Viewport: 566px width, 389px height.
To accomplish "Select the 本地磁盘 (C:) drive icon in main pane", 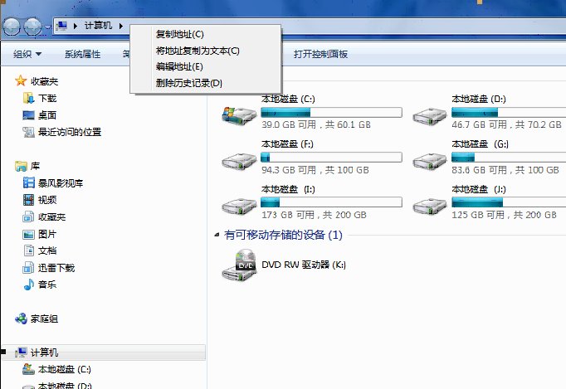I will 239,115.
